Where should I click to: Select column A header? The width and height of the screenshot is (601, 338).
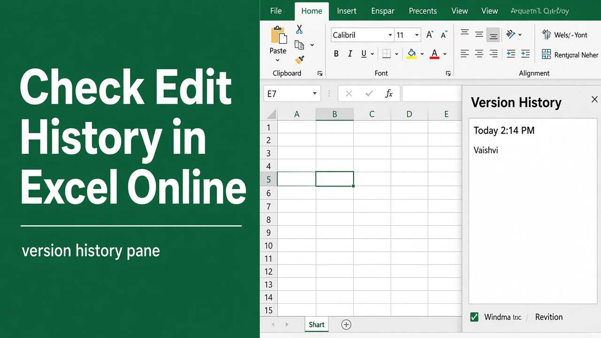click(x=297, y=114)
